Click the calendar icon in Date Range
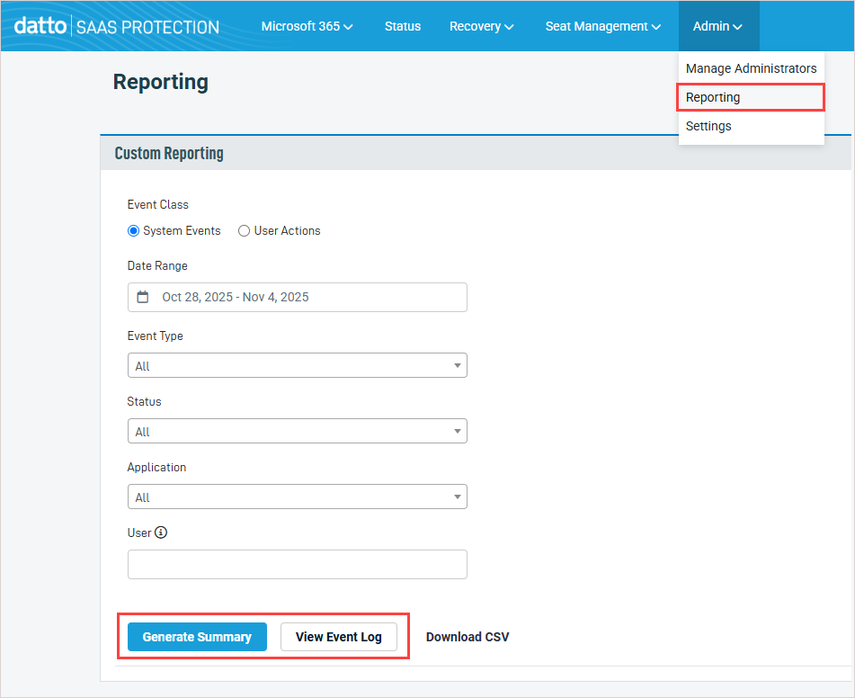The width and height of the screenshot is (855, 698). click(x=143, y=297)
